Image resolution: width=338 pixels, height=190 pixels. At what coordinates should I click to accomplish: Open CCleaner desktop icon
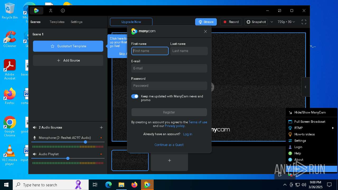click(10, 40)
